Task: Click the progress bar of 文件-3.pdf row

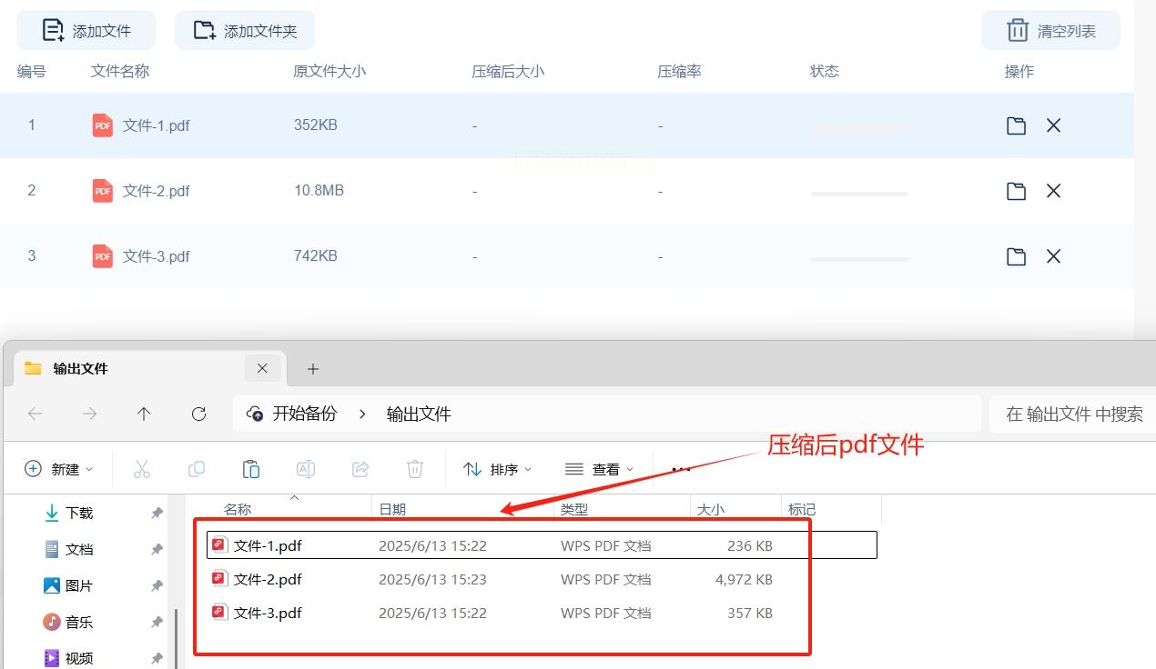Action: point(859,259)
